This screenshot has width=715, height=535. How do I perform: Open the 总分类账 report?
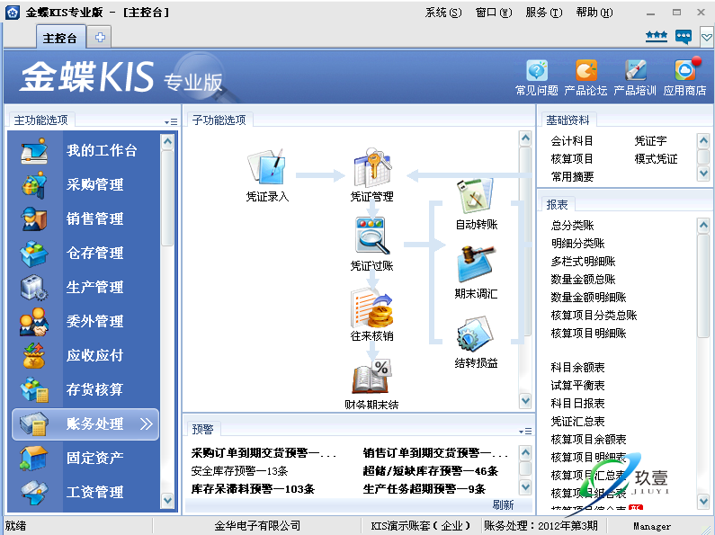click(x=572, y=225)
